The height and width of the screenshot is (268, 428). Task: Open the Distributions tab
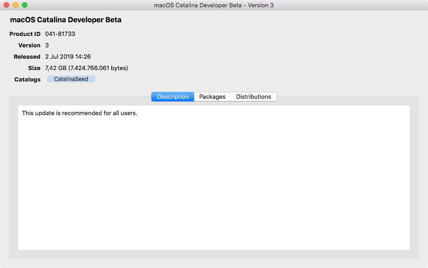tap(253, 96)
